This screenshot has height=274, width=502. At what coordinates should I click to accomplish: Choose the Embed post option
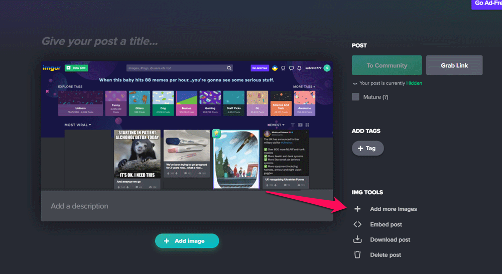coord(386,224)
